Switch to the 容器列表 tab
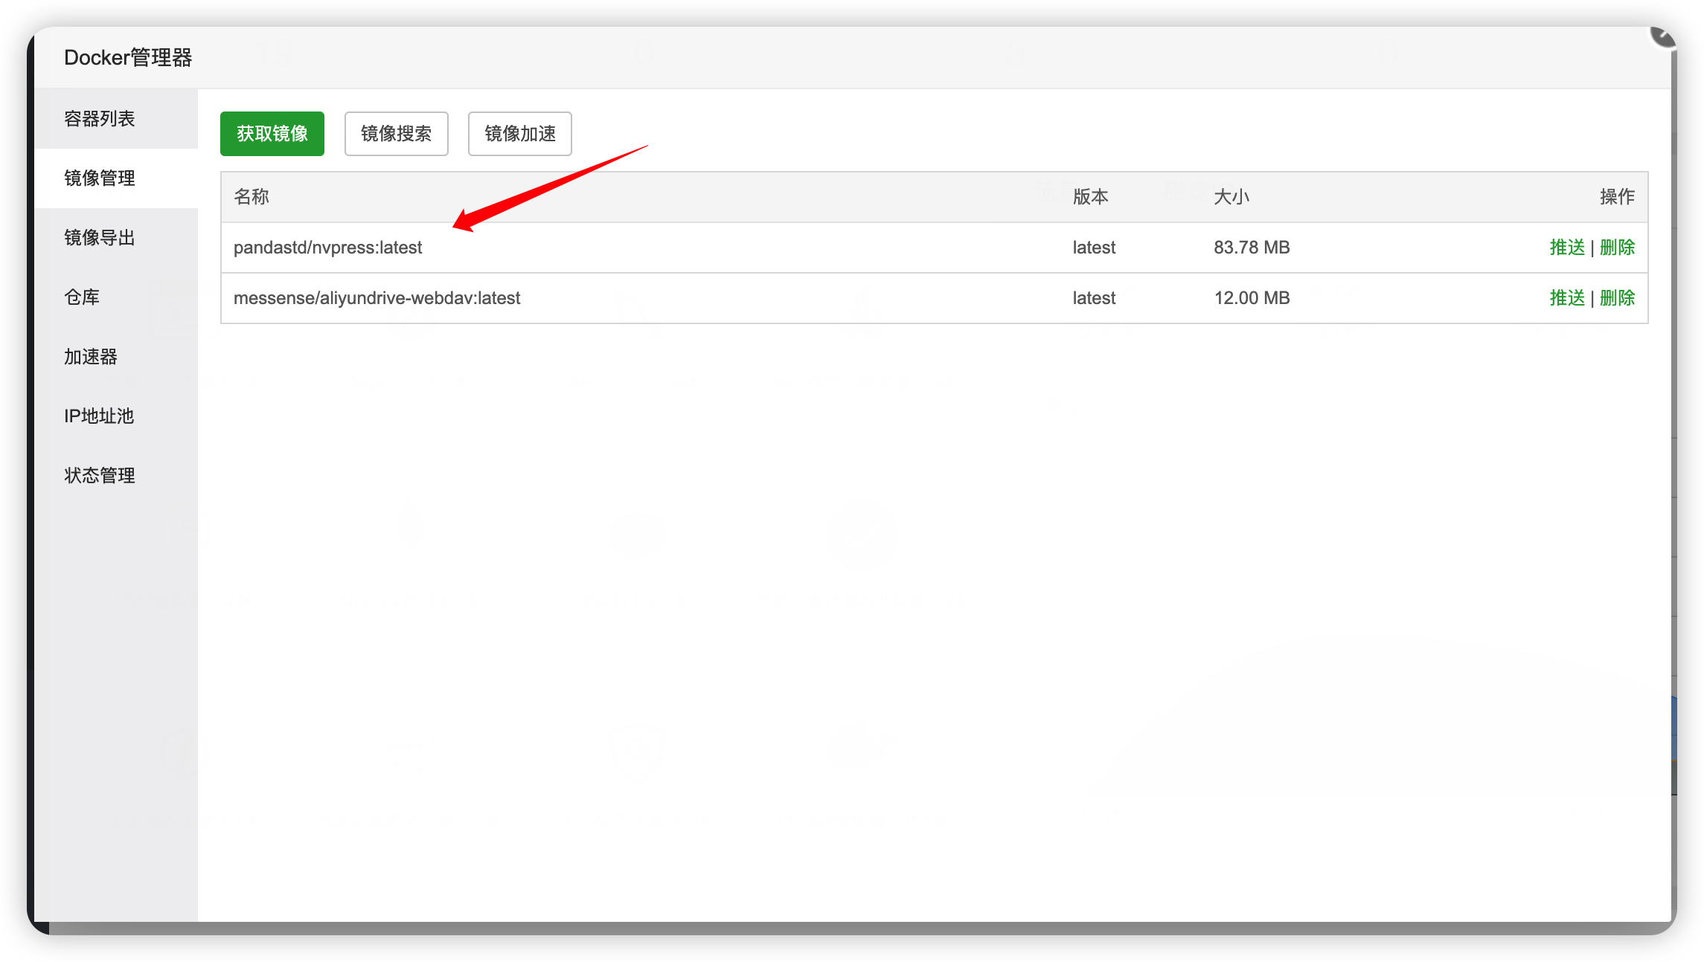This screenshot has width=1704, height=962. (x=100, y=119)
